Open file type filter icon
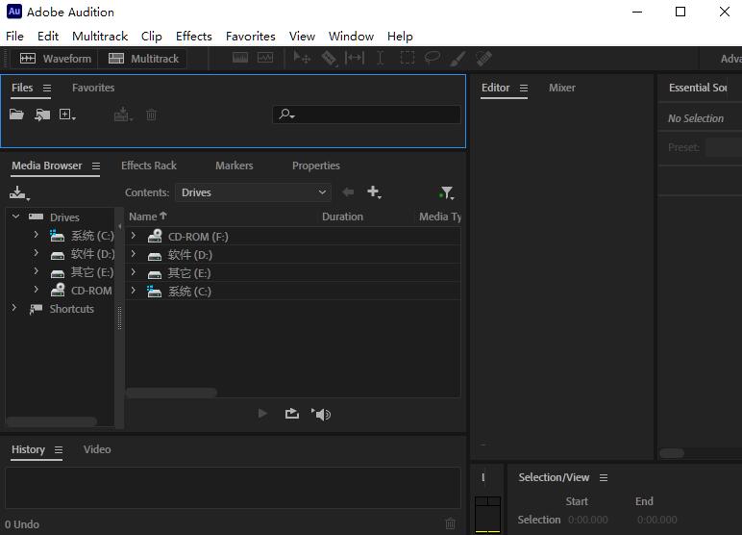This screenshot has height=535, width=742. [x=446, y=192]
